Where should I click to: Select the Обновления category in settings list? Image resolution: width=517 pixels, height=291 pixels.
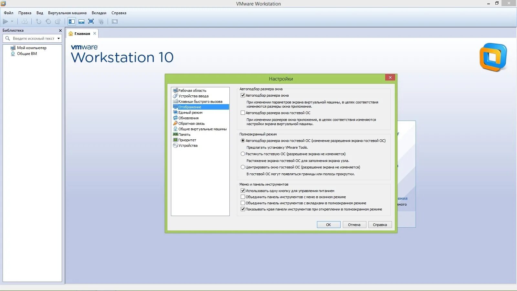tap(188, 118)
